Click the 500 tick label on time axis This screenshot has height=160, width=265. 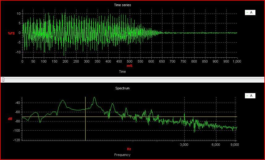(130, 61)
